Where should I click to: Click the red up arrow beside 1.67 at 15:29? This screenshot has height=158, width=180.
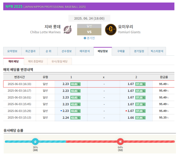coord(126,111)
